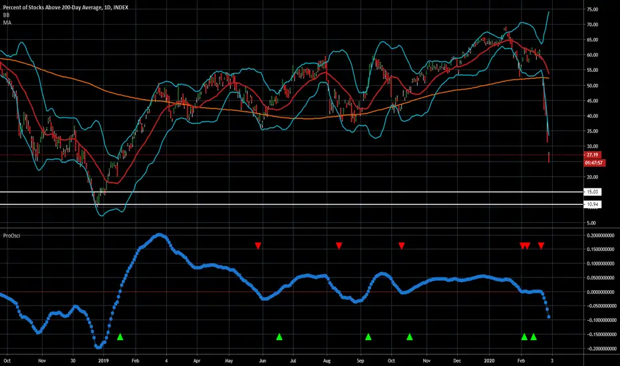Select the ProOsci indicator label
620x366 pixels.
(x=11, y=236)
